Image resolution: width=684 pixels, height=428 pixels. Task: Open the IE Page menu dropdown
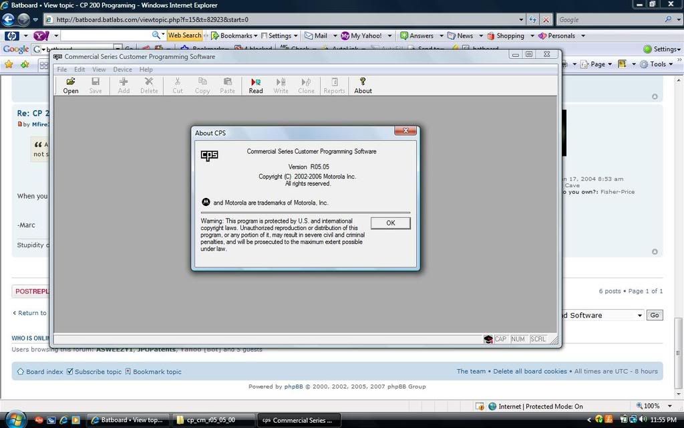tap(596, 64)
